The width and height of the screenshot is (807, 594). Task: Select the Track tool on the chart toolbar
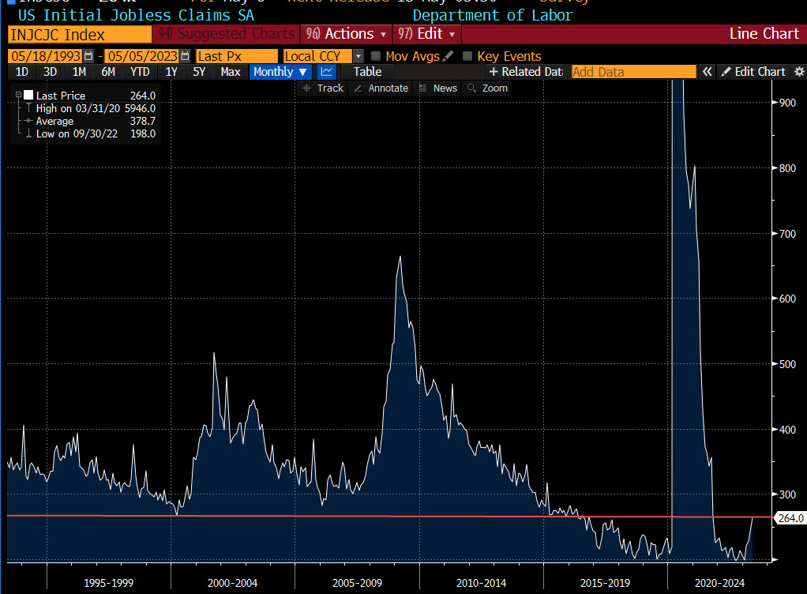tap(322, 88)
